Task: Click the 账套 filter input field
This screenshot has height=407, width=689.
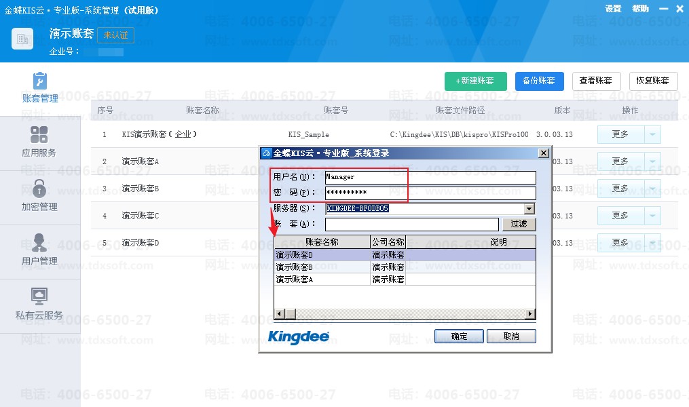Action: point(412,225)
